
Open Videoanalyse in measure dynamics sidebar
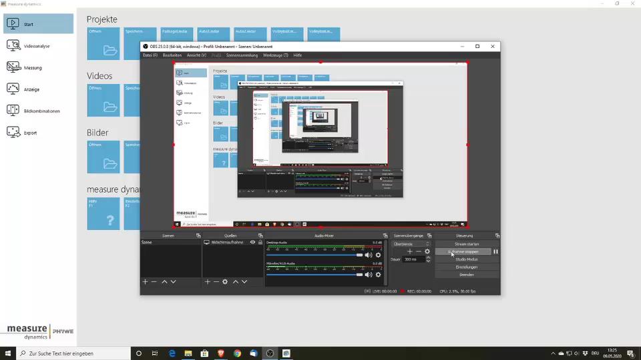[37, 46]
